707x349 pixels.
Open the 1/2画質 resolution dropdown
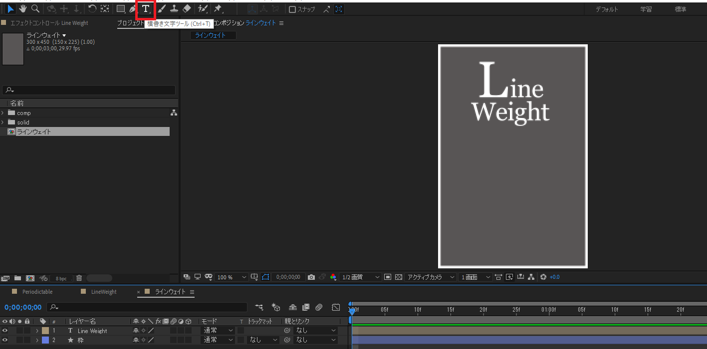tap(360, 277)
